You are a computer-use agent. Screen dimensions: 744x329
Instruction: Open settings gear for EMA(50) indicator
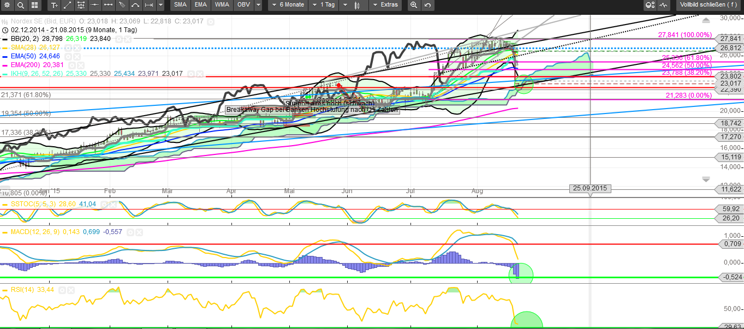coord(68,56)
